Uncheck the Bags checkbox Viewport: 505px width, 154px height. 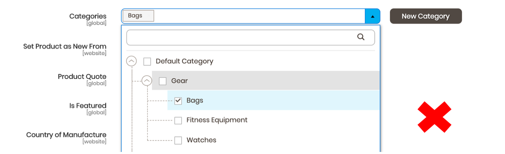178,101
